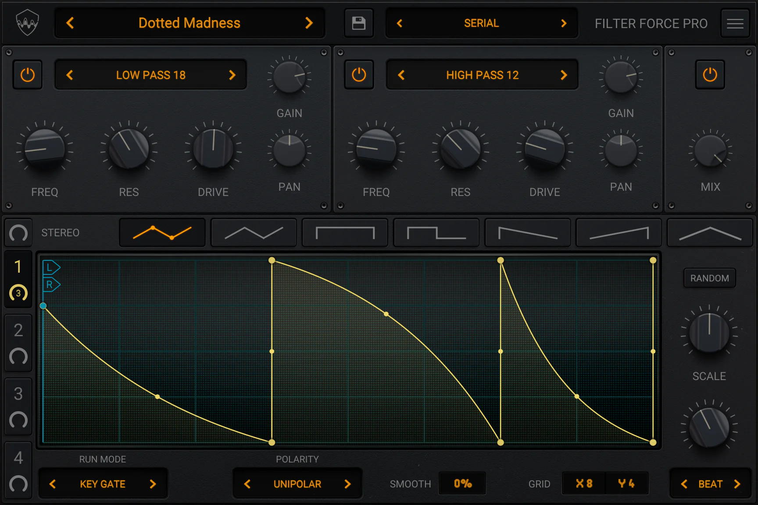Select the orange custom curve shape
The image size is (758, 505).
click(x=162, y=233)
